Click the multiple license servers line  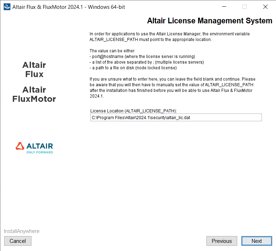pos(146,62)
